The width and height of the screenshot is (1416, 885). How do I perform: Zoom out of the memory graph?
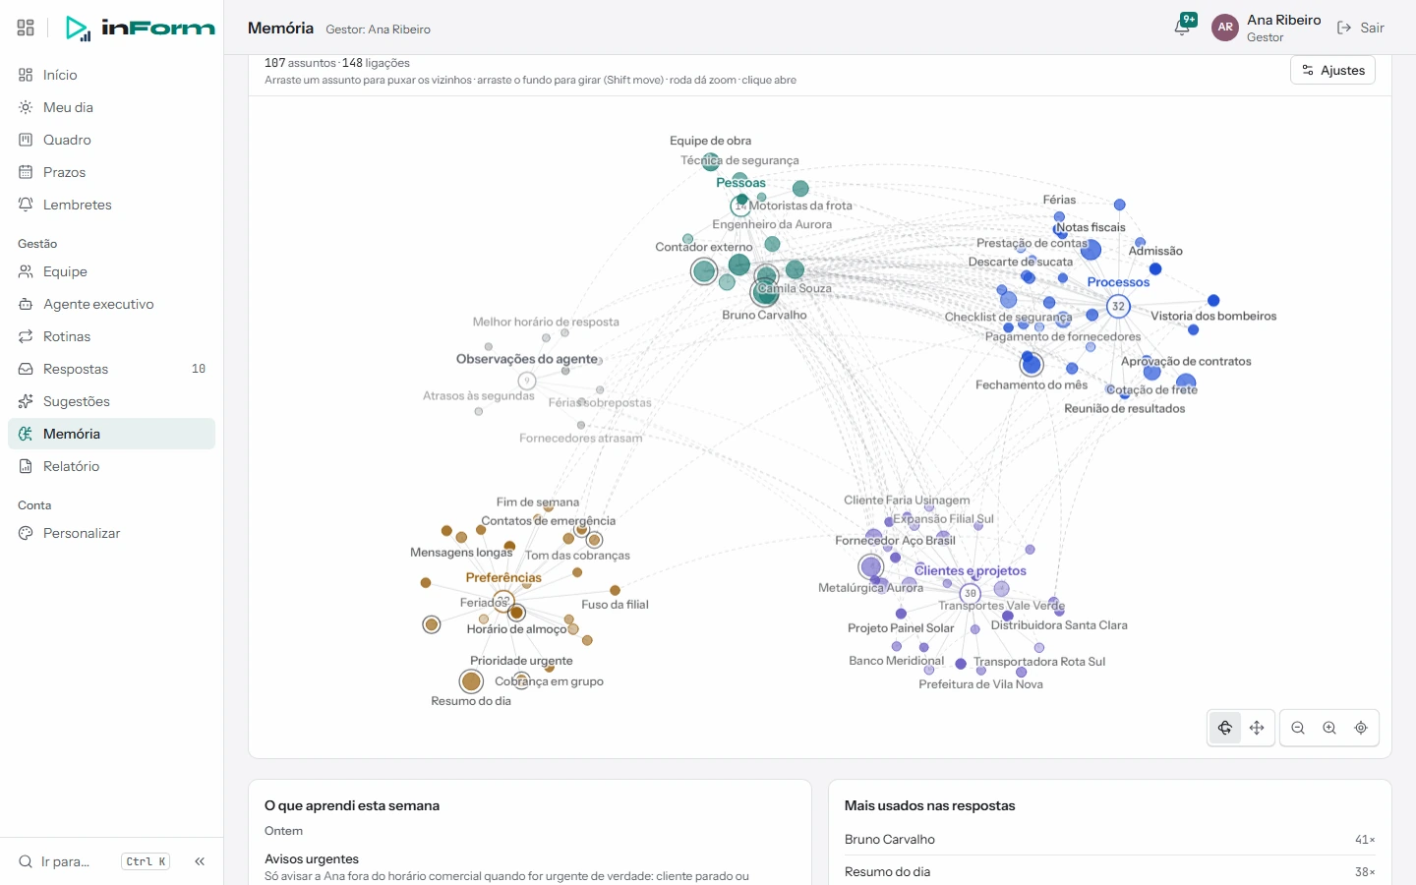(x=1298, y=728)
